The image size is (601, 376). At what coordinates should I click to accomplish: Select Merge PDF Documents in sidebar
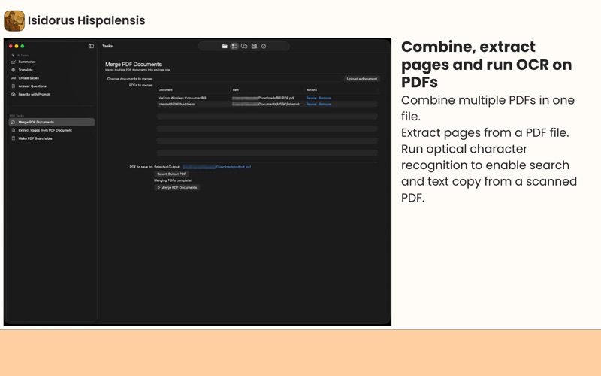pos(52,122)
